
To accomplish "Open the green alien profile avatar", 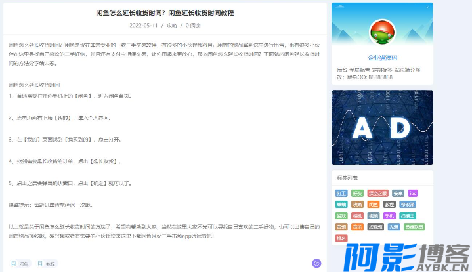I will (x=382, y=32).
